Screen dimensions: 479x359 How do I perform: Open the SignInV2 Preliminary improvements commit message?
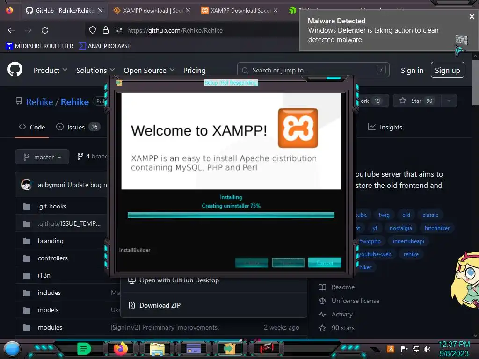point(165,327)
